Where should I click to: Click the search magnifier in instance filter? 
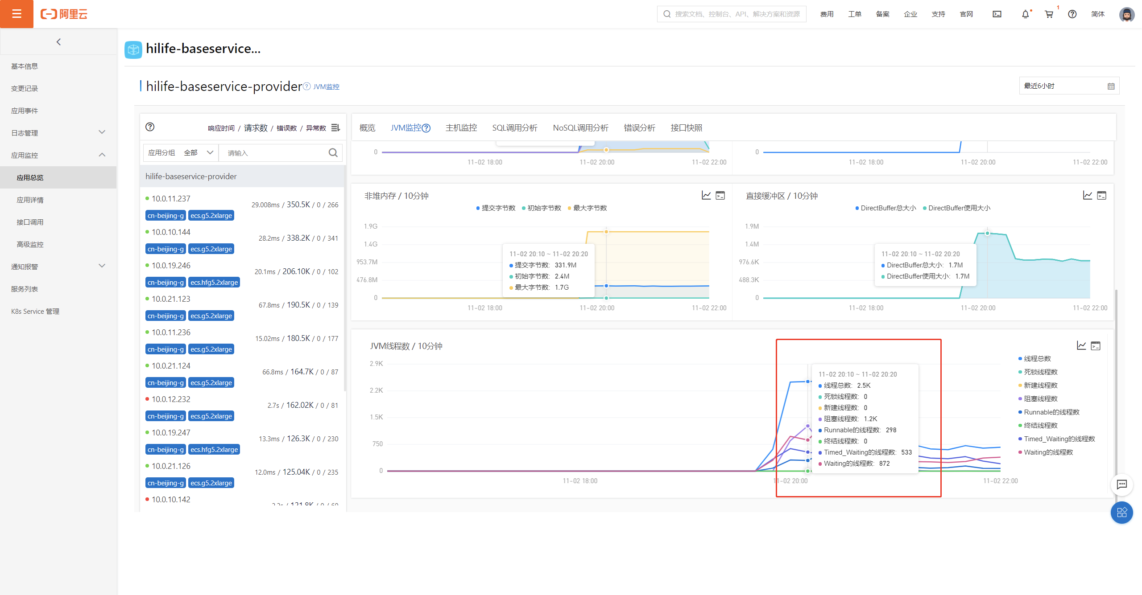tap(333, 153)
